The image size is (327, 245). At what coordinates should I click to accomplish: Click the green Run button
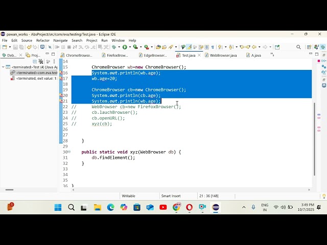click(125, 47)
